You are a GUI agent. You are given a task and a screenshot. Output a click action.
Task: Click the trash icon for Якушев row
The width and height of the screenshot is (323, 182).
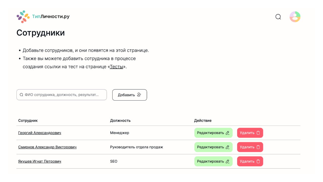[258, 162]
